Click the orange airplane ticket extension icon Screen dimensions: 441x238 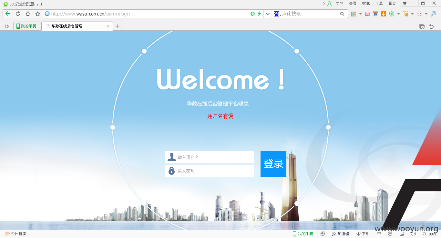pos(384,14)
